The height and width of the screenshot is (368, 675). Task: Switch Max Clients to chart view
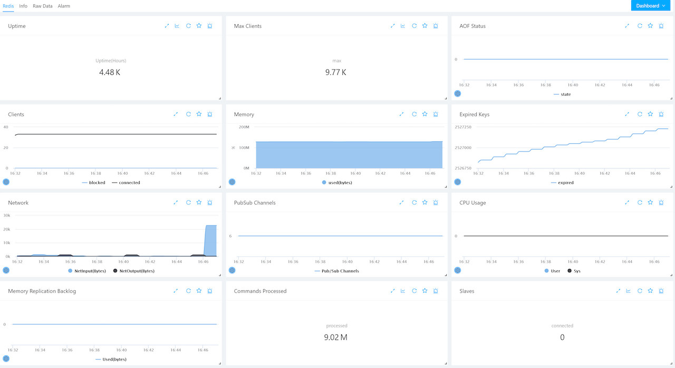(x=403, y=26)
